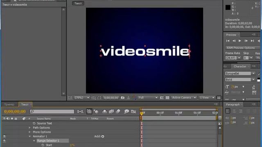
Task: Click the Show Snapshot person icon
Action: coord(128,98)
